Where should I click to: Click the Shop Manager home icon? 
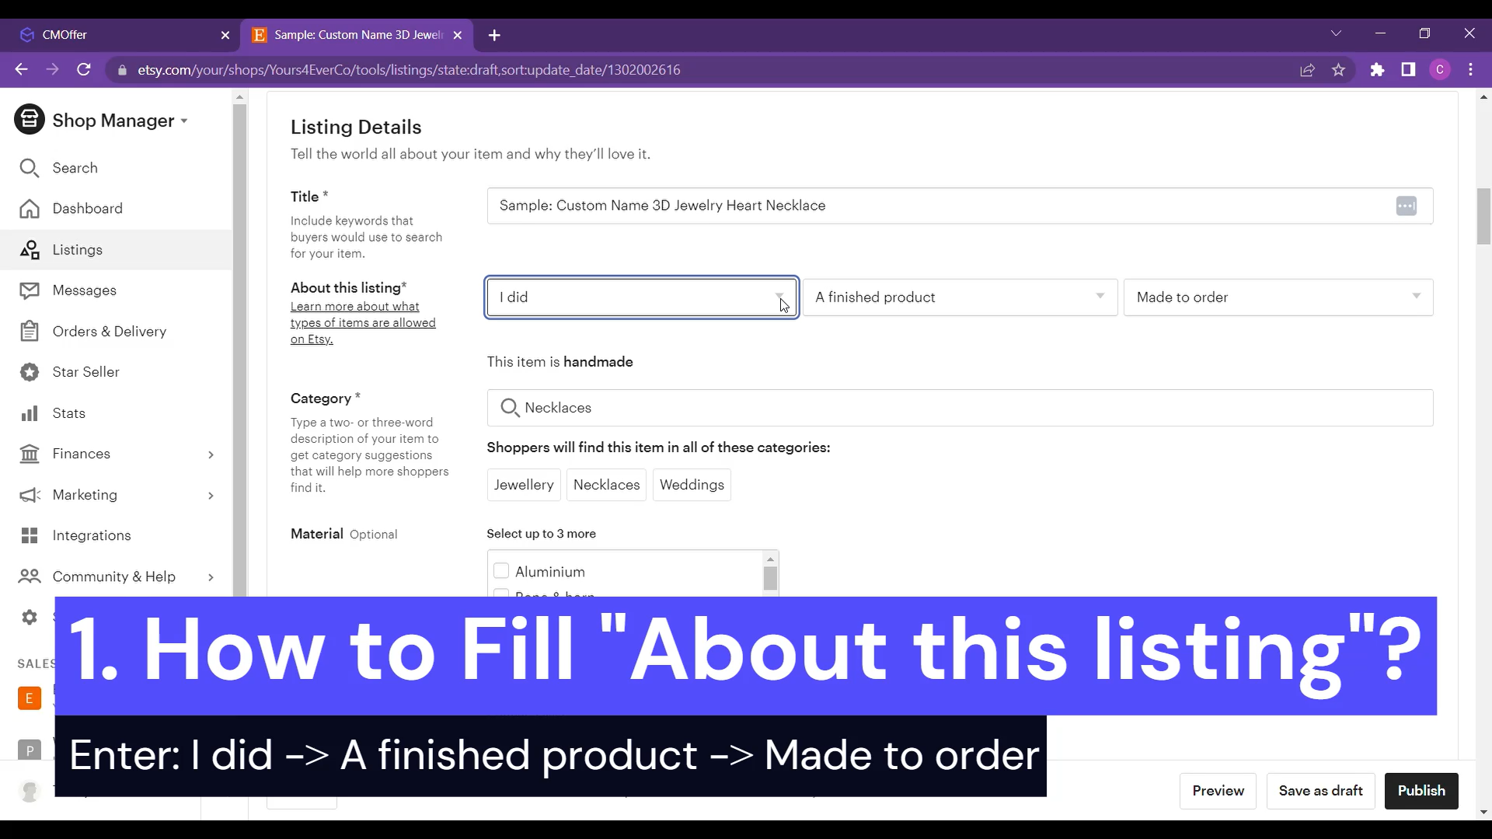(29, 120)
